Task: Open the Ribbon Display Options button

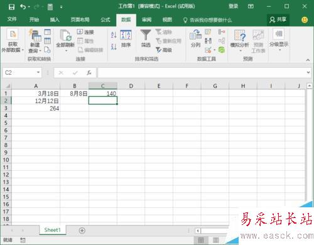Action: tap(251, 6)
